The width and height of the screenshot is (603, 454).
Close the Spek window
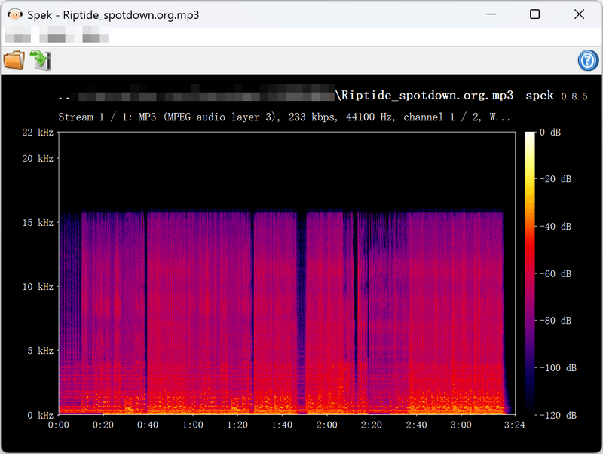pyautogui.click(x=579, y=14)
